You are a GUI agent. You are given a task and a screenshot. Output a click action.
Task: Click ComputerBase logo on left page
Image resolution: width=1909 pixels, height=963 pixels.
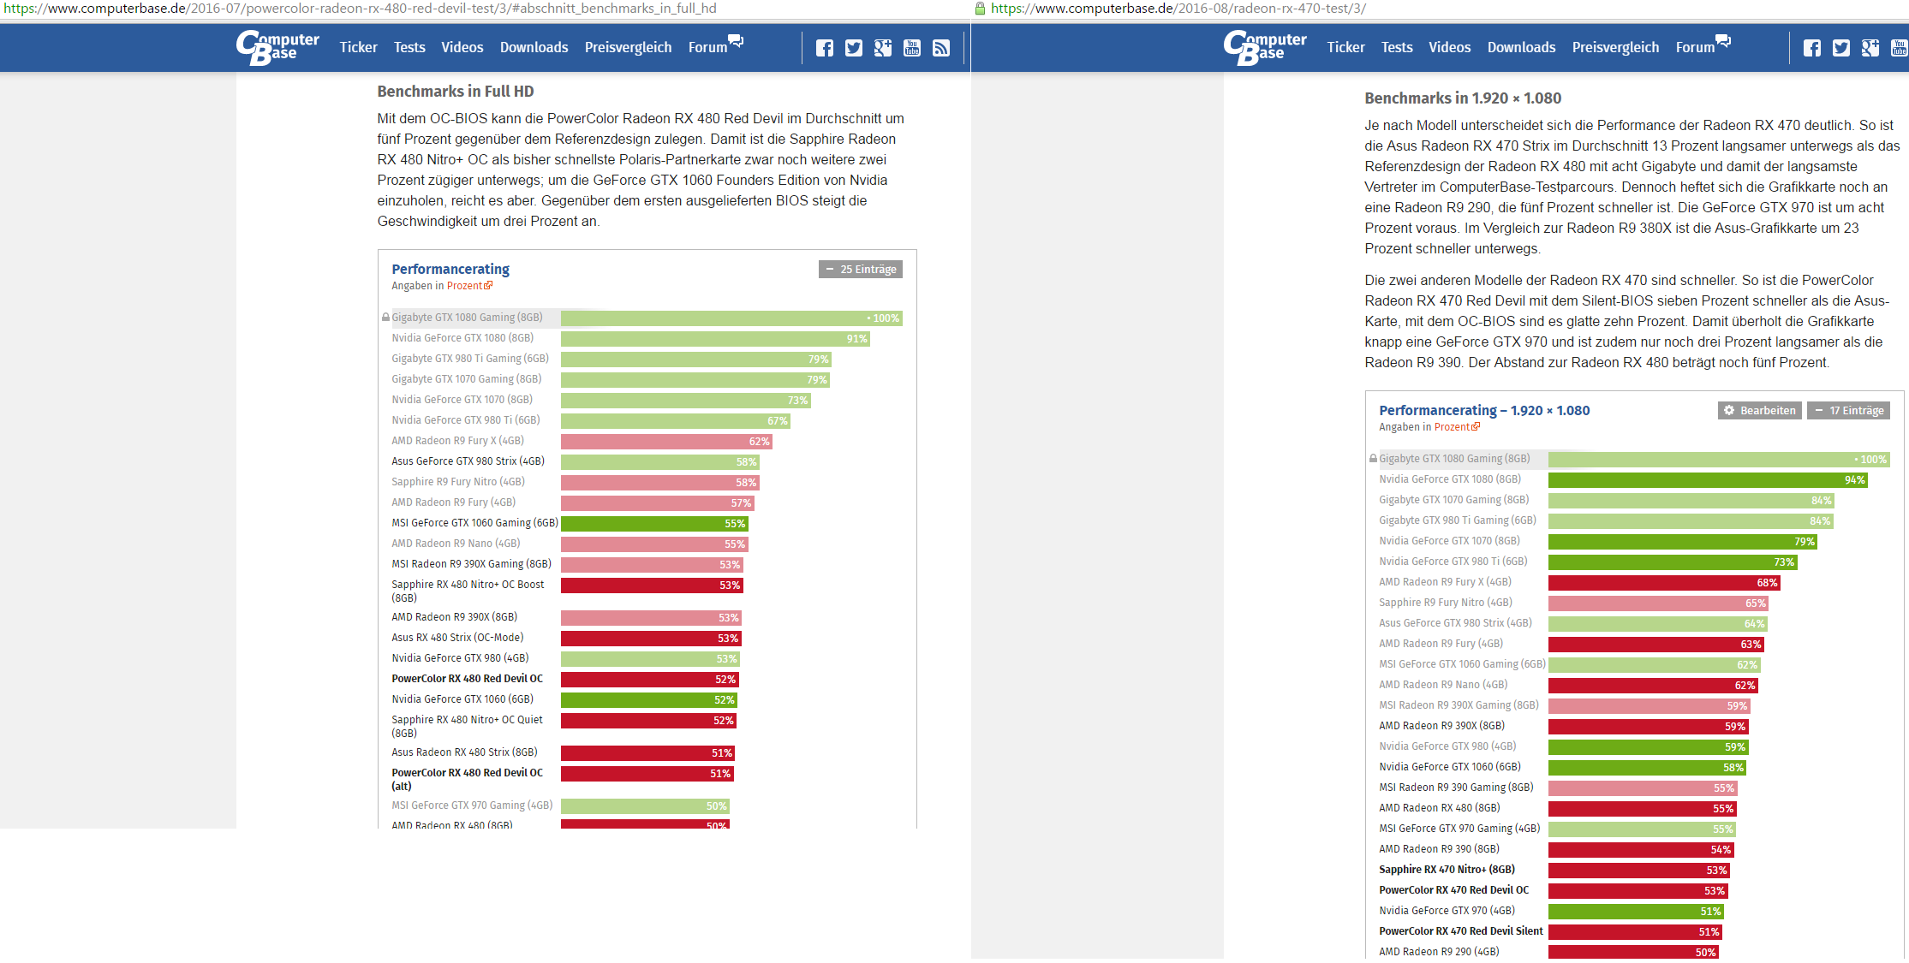(277, 48)
